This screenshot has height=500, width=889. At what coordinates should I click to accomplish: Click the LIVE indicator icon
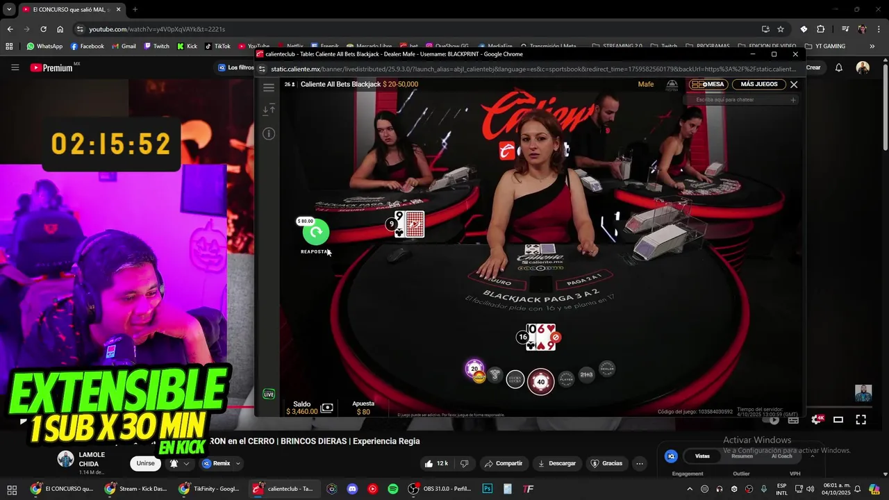(269, 394)
